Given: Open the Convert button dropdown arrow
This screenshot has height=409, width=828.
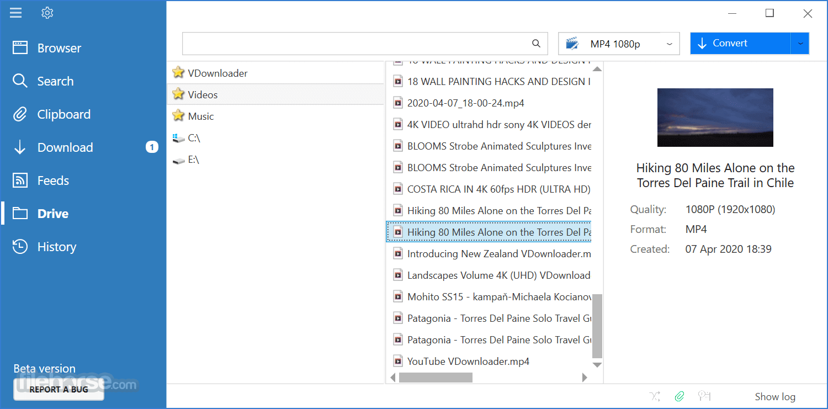Looking at the screenshot, I should pyautogui.click(x=800, y=44).
